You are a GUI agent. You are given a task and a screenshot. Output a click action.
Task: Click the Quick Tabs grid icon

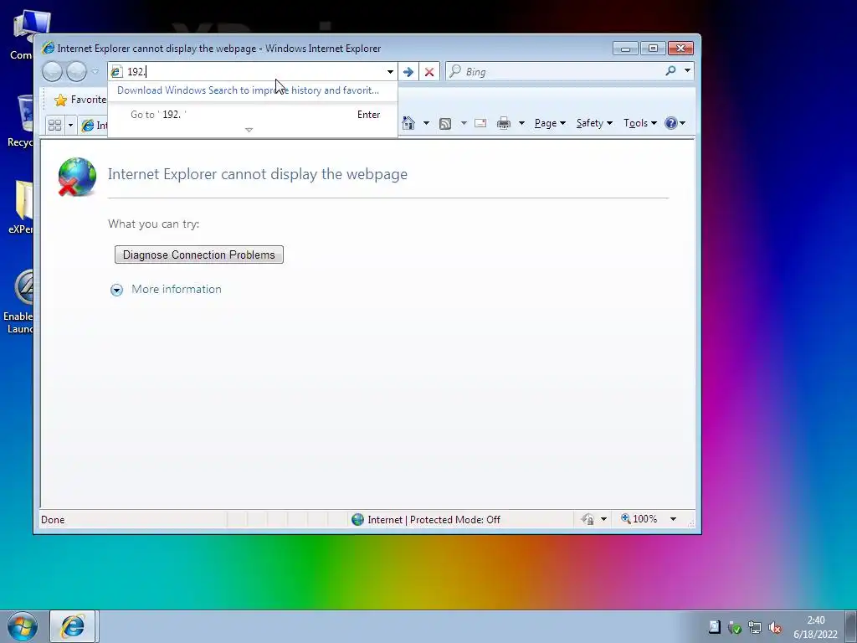click(54, 126)
